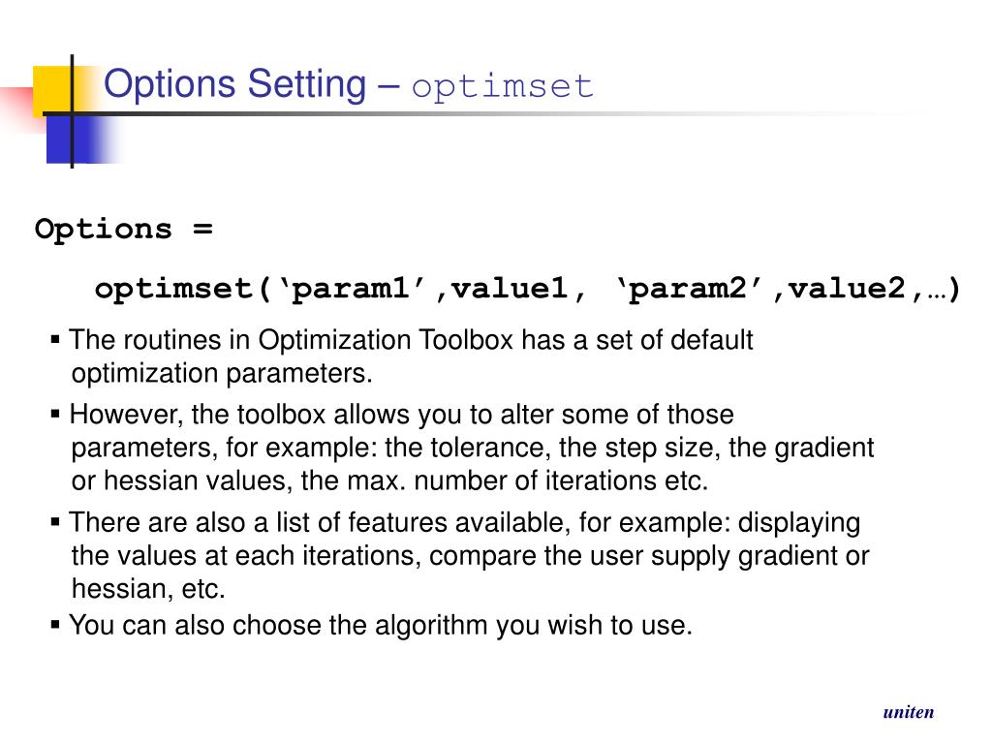Click the 'Optimization Toolbox' phrase

tap(386, 340)
